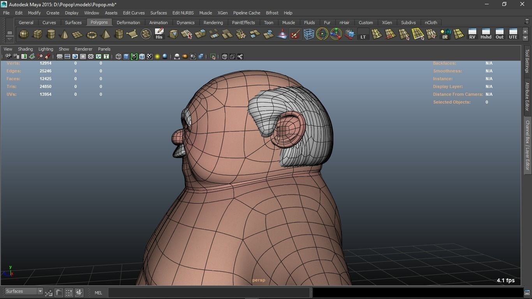Image resolution: width=532 pixels, height=299 pixels.
Task: Select the Sculpt Geometry paint brush tool
Action: (295, 34)
